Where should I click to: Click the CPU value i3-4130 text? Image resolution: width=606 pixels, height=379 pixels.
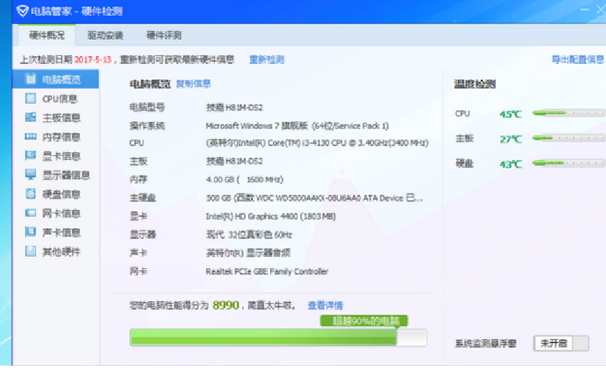coord(317,142)
